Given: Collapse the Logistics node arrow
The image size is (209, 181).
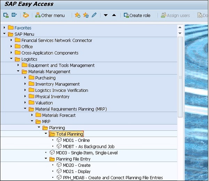Looking at the screenshot, I should tap(11, 59).
